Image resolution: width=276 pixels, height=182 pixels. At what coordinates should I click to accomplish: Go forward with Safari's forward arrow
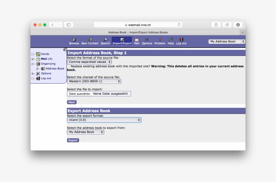pos(59,25)
